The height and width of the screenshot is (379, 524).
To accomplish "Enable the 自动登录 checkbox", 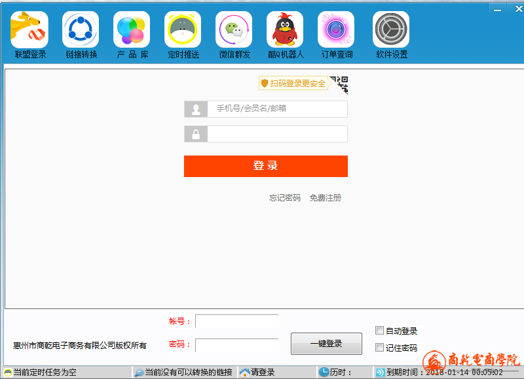I will [380, 331].
